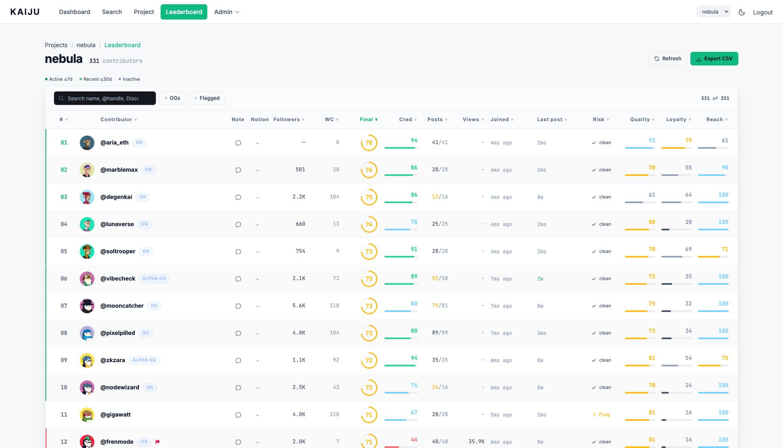Sort by Quality column
This screenshot has height=448, width=783.
click(x=642, y=119)
